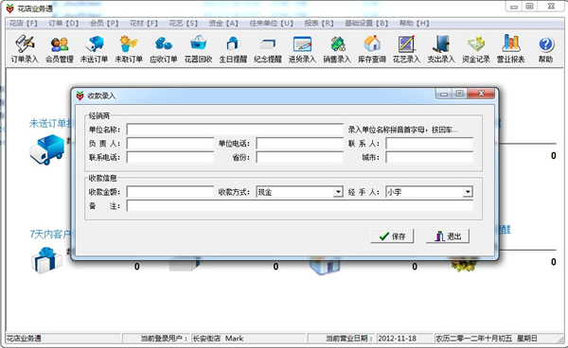This screenshot has height=348, width=568.
Task: Focus the 备注 remarks field
Action: click(299, 206)
